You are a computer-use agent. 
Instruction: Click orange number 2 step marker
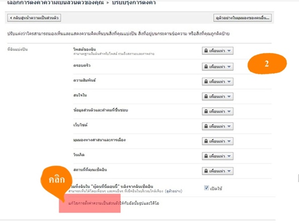click(267, 64)
